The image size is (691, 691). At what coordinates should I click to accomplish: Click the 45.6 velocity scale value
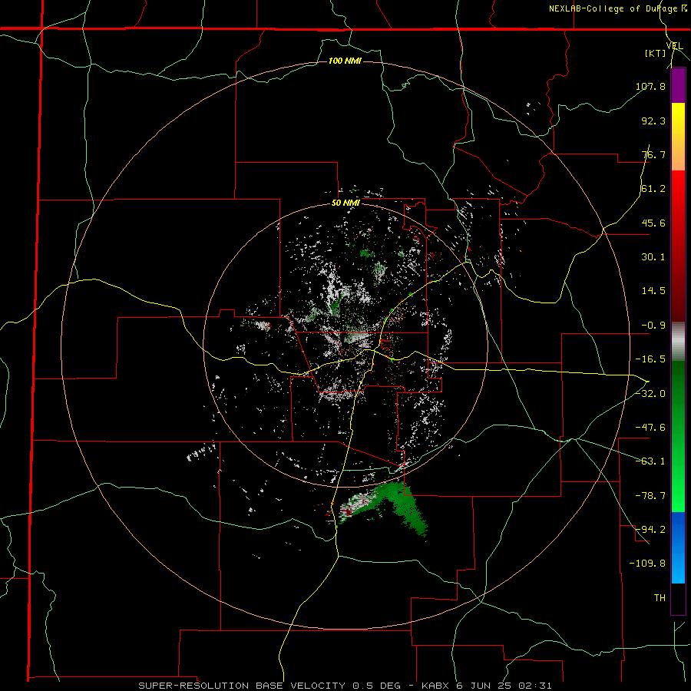click(653, 223)
